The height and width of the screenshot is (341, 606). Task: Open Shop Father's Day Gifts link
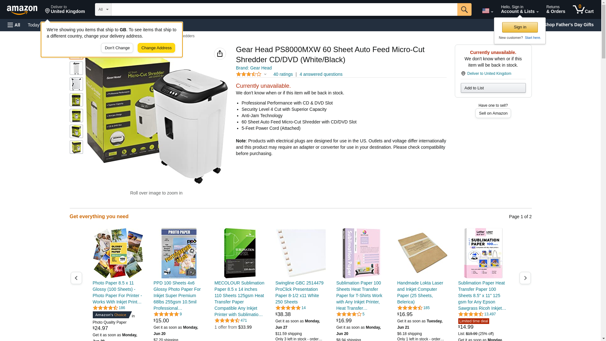click(569, 25)
